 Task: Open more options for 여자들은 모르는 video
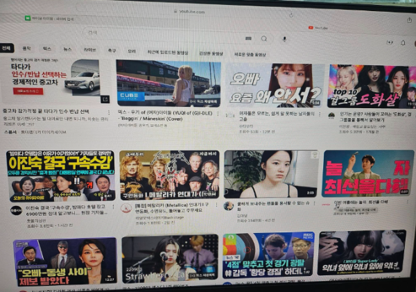coord(320,114)
